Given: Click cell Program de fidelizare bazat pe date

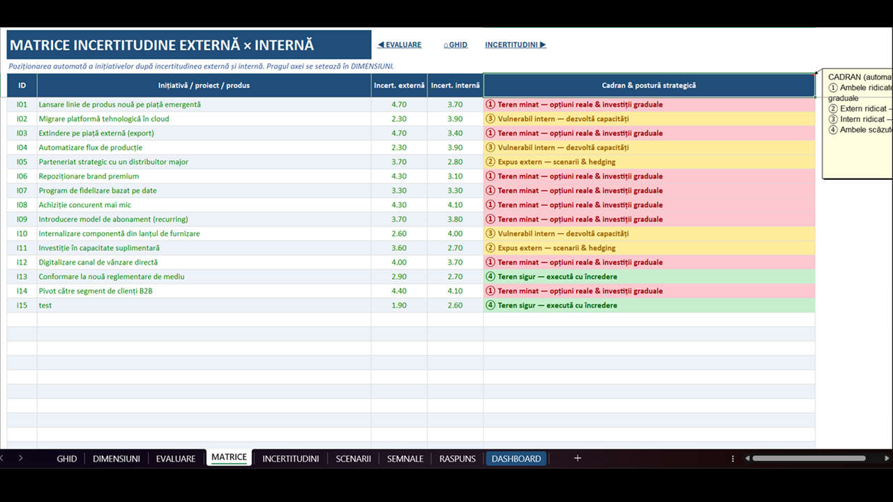Looking at the screenshot, I should tap(204, 190).
